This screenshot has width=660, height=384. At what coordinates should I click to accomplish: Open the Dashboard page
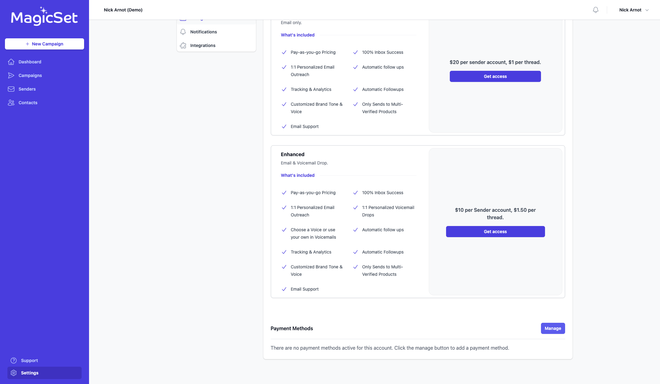[45, 62]
